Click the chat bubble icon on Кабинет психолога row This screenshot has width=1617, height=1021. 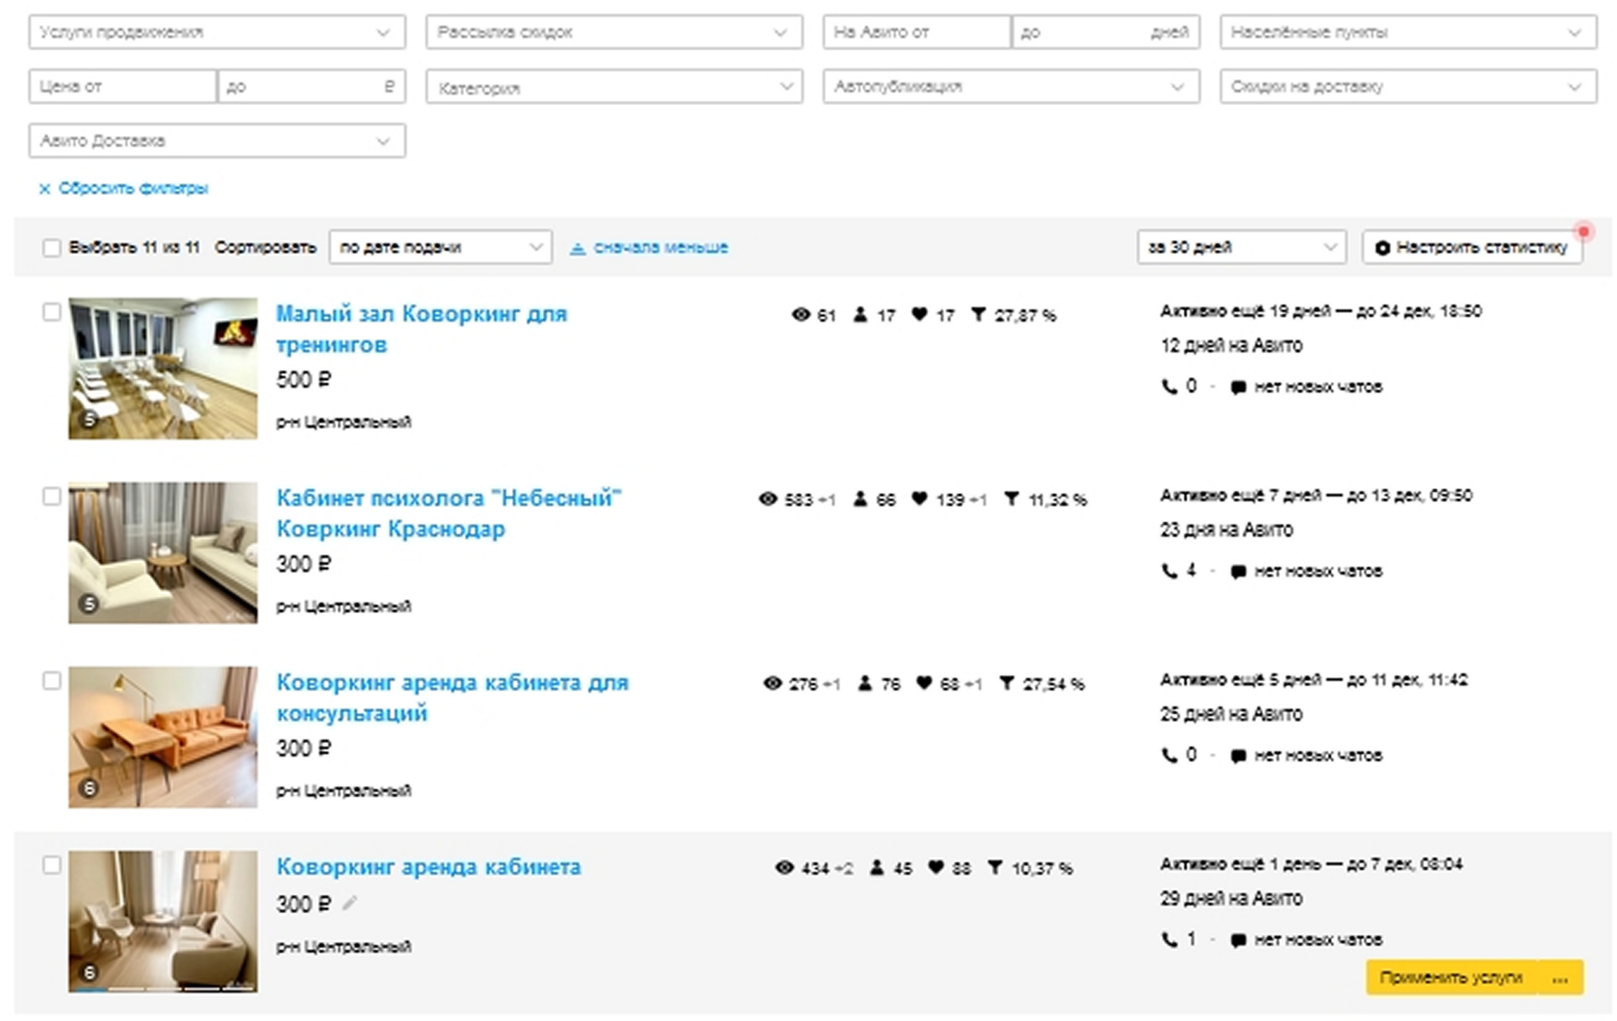pos(1238,572)
